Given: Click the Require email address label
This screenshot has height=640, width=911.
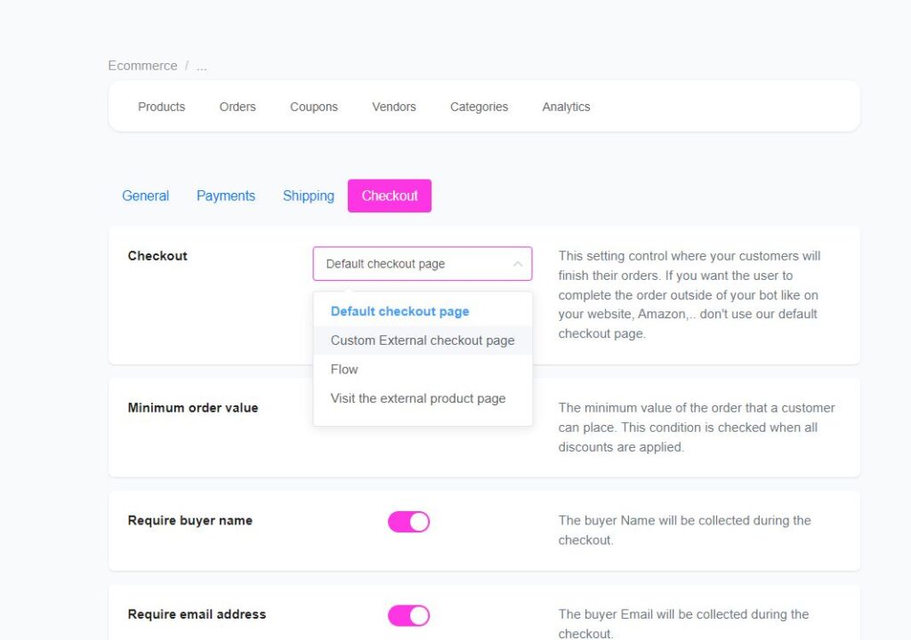Looking at the screenshot, I should pyautogui.click(x=197, y=614).
